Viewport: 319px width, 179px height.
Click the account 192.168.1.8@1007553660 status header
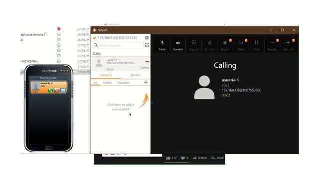pyautogui.click(x=118, y=38)
